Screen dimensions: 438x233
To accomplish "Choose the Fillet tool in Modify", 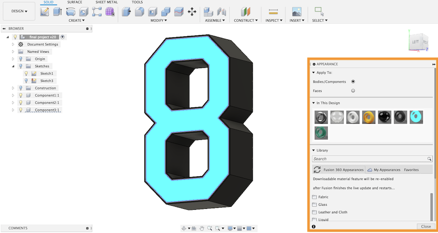I will [x=139, y=12].
